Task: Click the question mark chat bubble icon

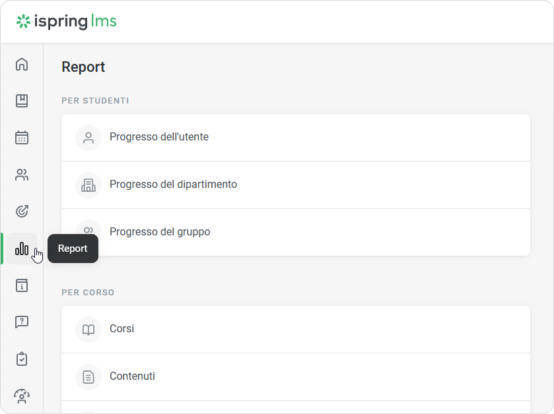Action: pyautogui.click(x=22, y=322)
